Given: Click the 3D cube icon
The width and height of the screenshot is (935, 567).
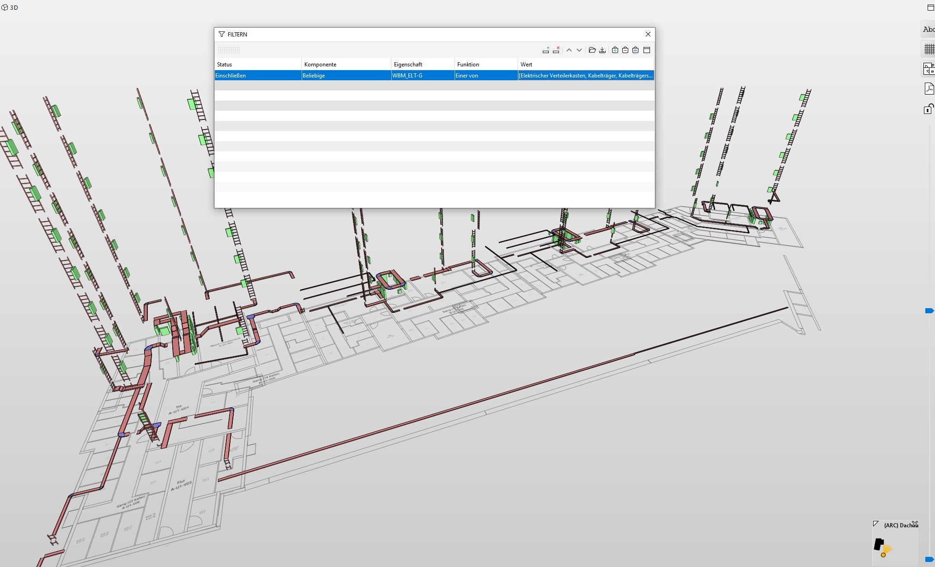Looking at the screenshot, I should 5,8.
